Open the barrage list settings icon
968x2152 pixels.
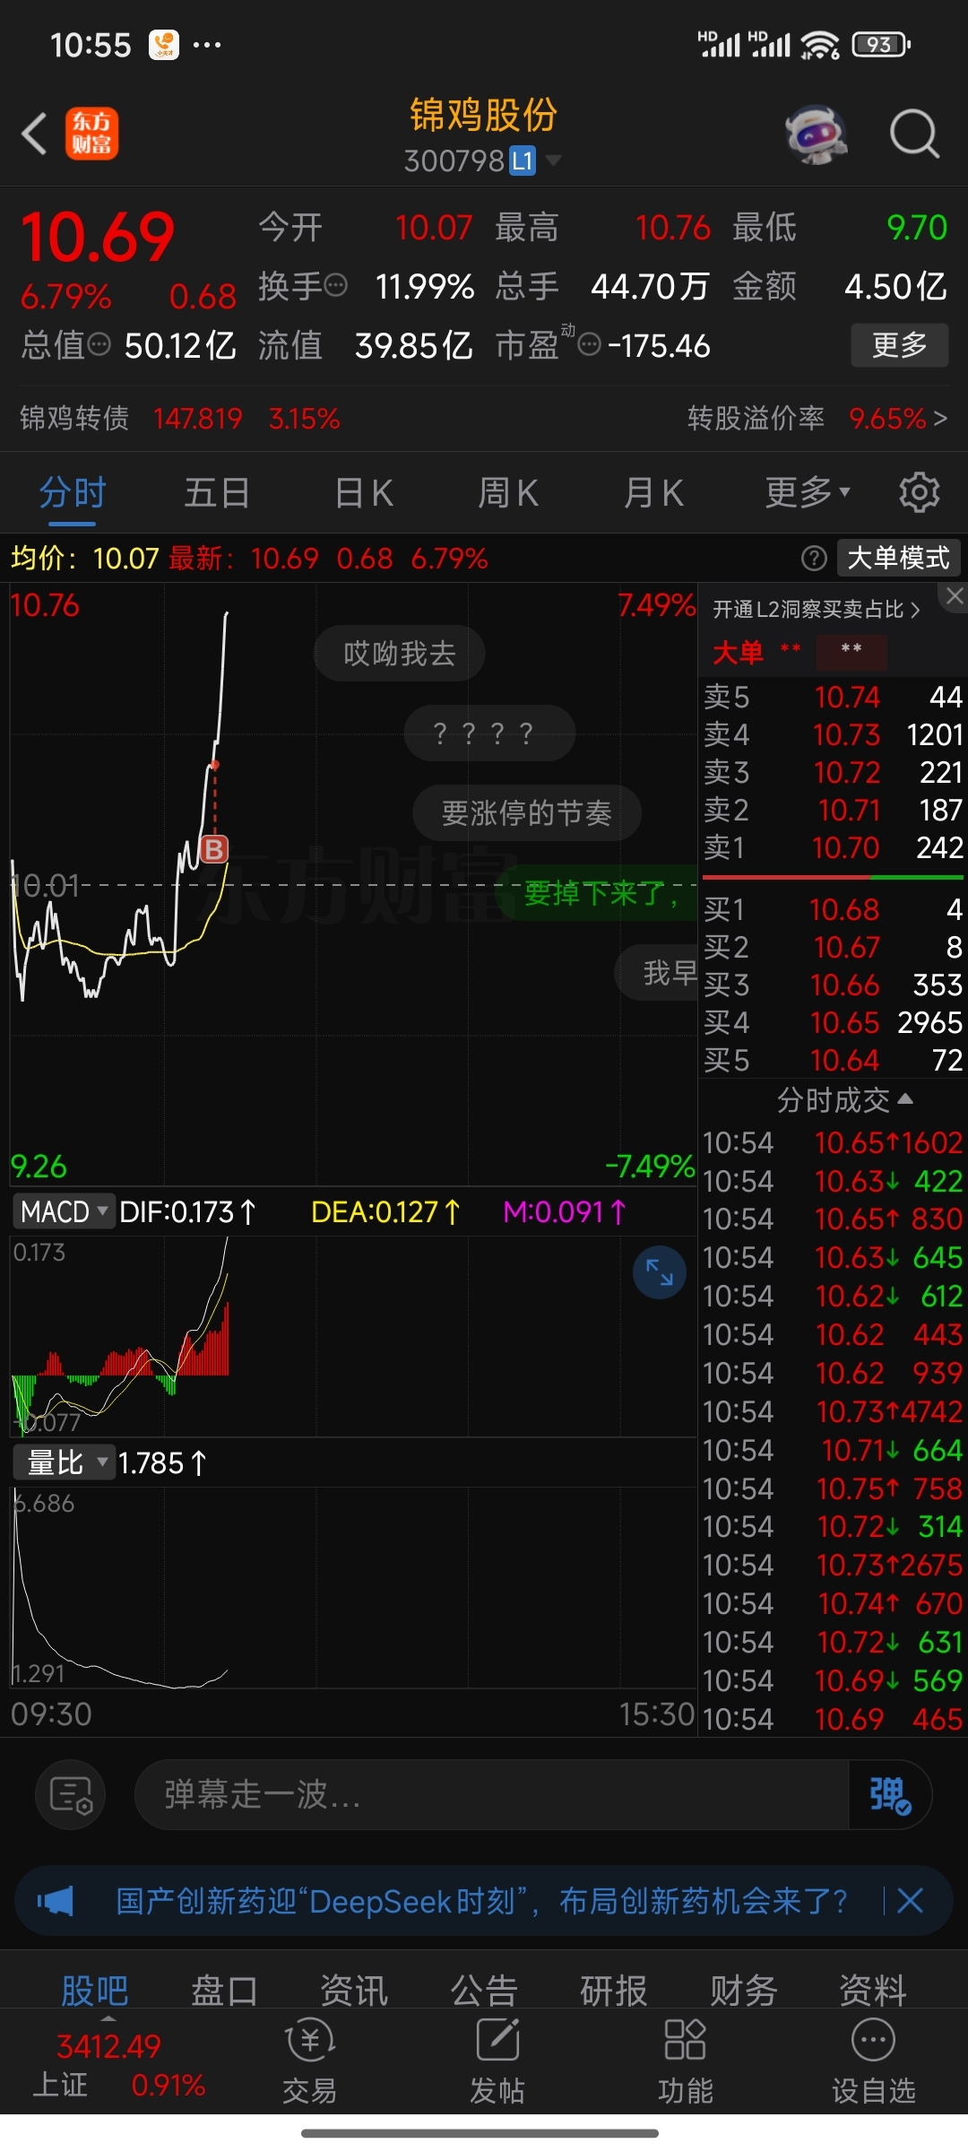[72, 1794]
